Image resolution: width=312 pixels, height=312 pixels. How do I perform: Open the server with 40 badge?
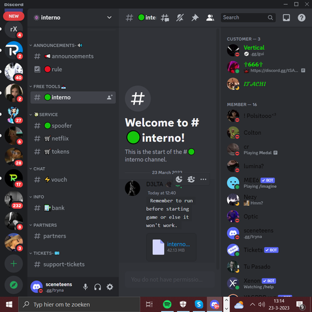[14, 72]
